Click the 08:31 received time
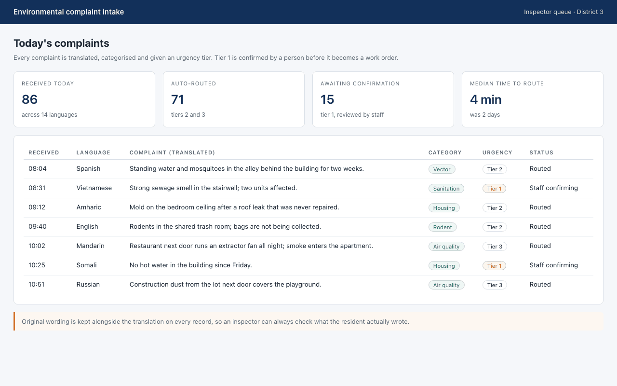 [37, 188]
